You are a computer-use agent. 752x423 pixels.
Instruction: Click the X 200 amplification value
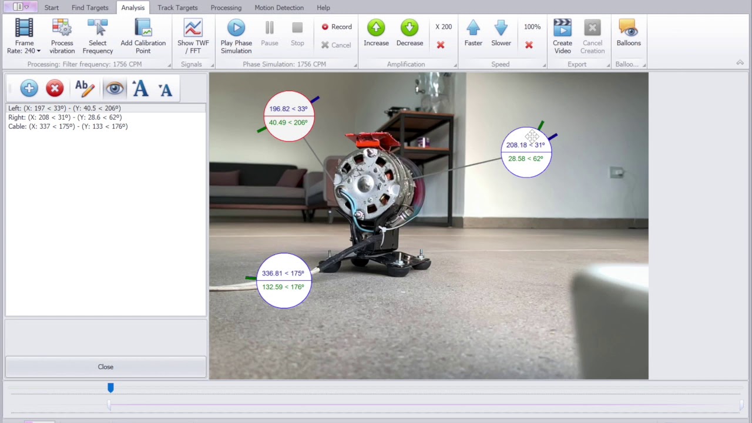444,27
